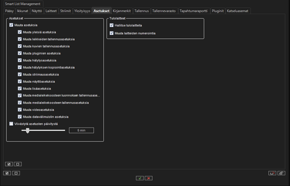
Task: Enable Viivästytä asetusten päivitystä checkbox
Action: pyautogui.click(x=11, y=124)
